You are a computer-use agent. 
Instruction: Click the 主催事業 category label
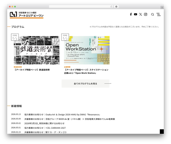point(67,67)
